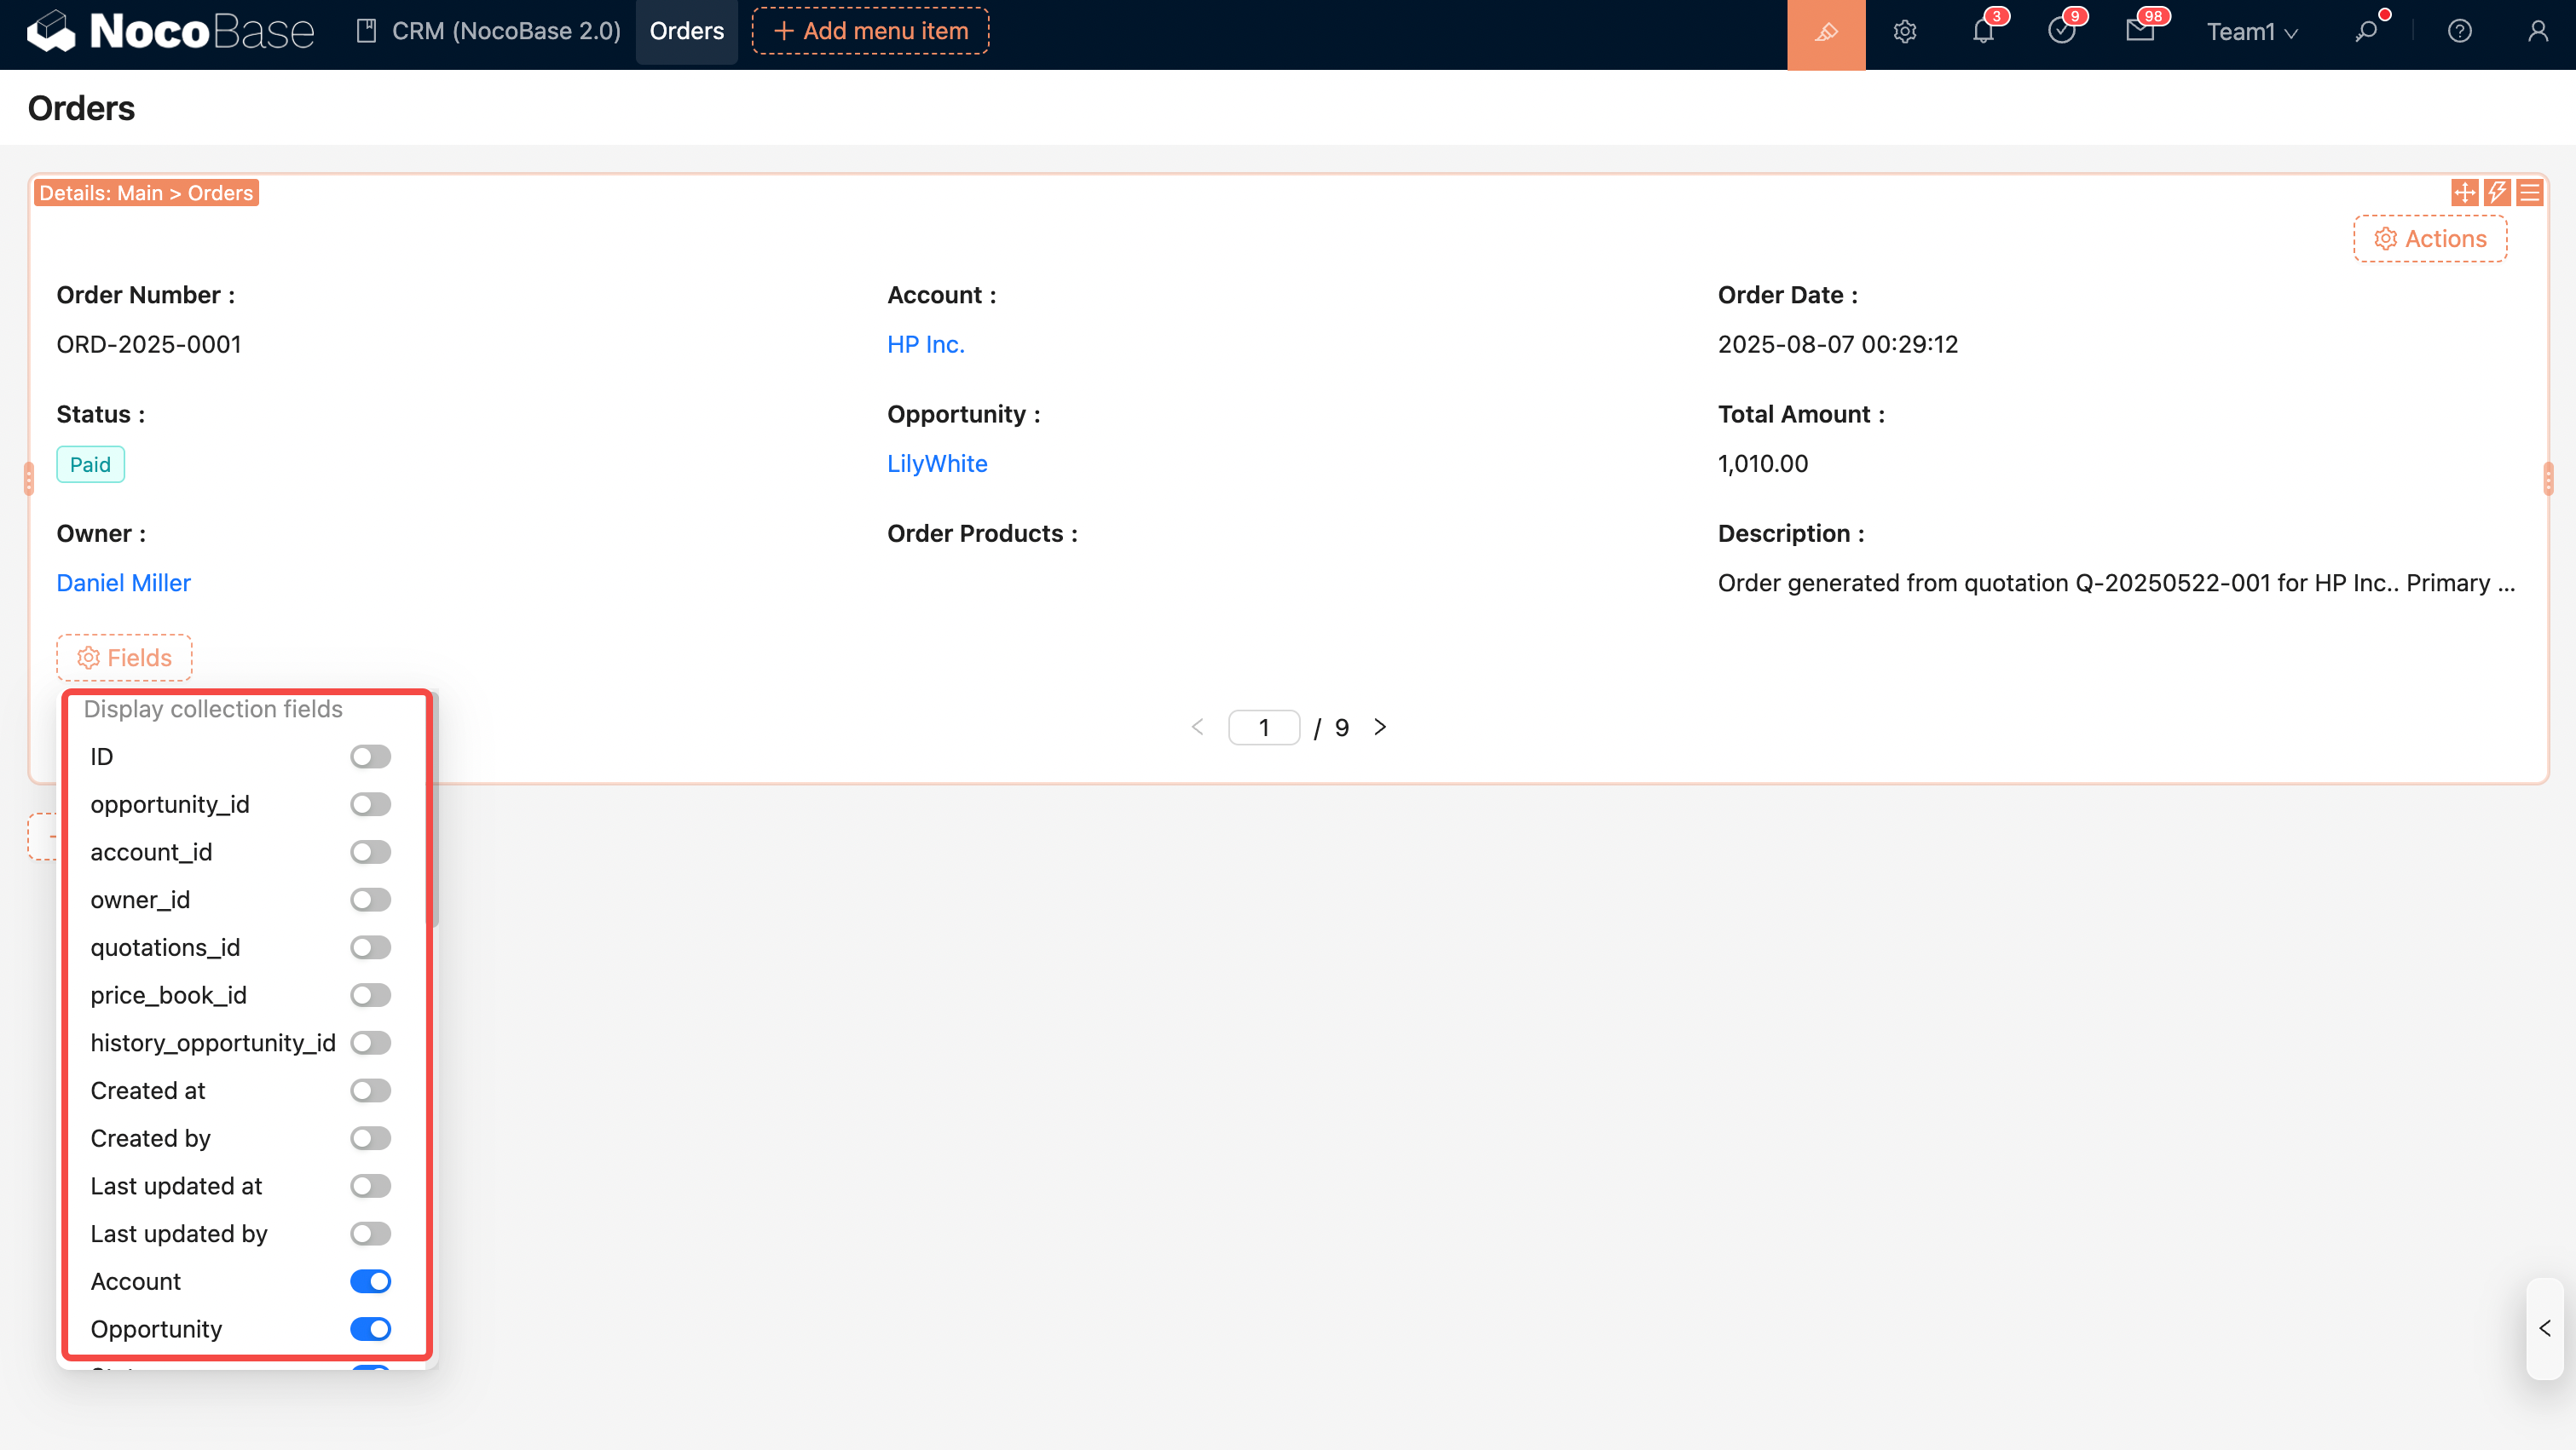Go to the next record page arrow
Viewport: 2576px width, 1450px height.
pos(1380,727)
